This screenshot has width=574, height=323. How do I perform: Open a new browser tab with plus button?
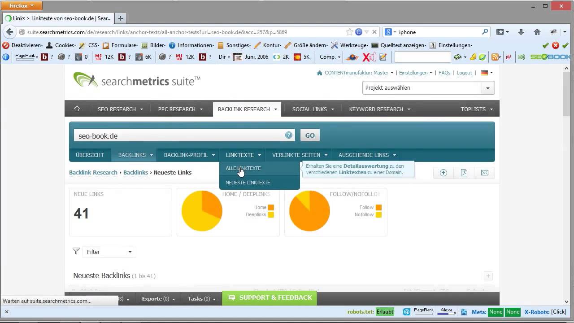point(121,18)
